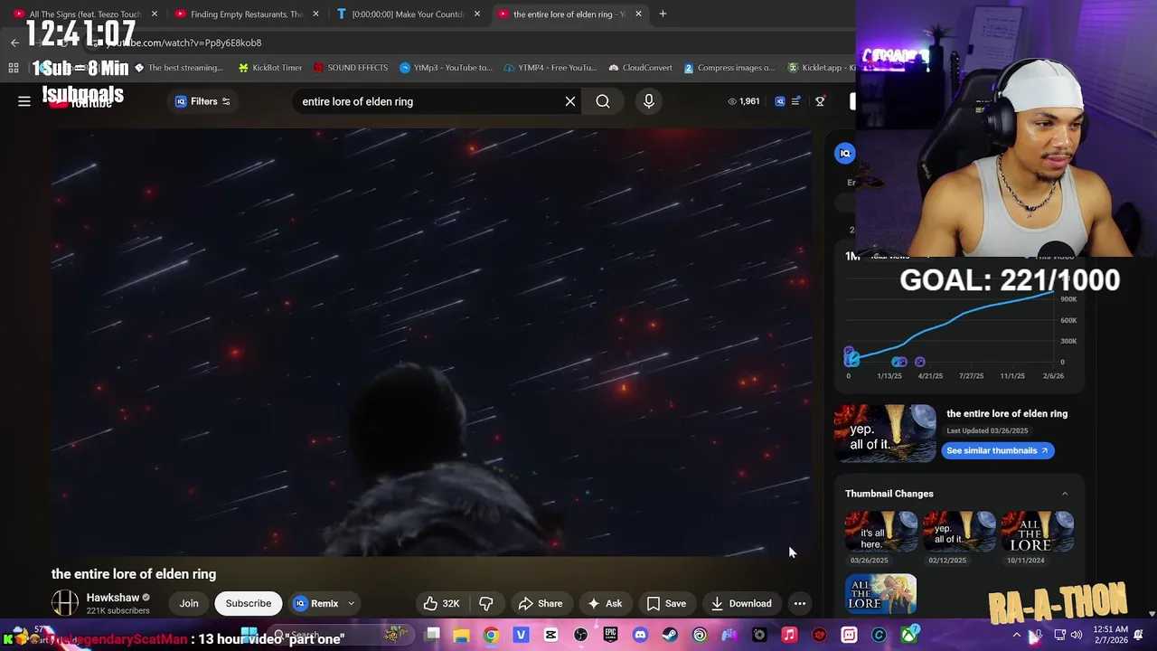Open the YTMP4 bookmark
The width and height of the screenshot is (1157, 651).
pos(550,68)
